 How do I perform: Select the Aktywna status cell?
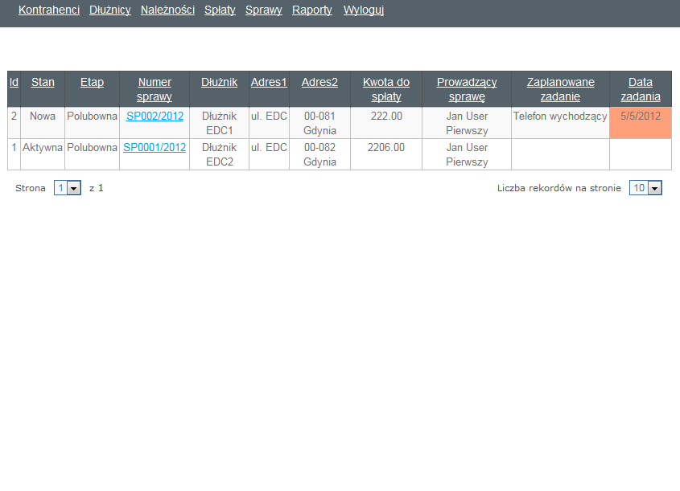43,154
